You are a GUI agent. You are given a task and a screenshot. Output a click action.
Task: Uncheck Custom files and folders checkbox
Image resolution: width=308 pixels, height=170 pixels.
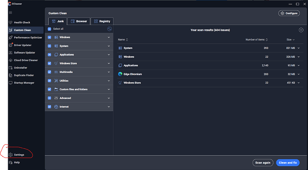coord(50,89)
